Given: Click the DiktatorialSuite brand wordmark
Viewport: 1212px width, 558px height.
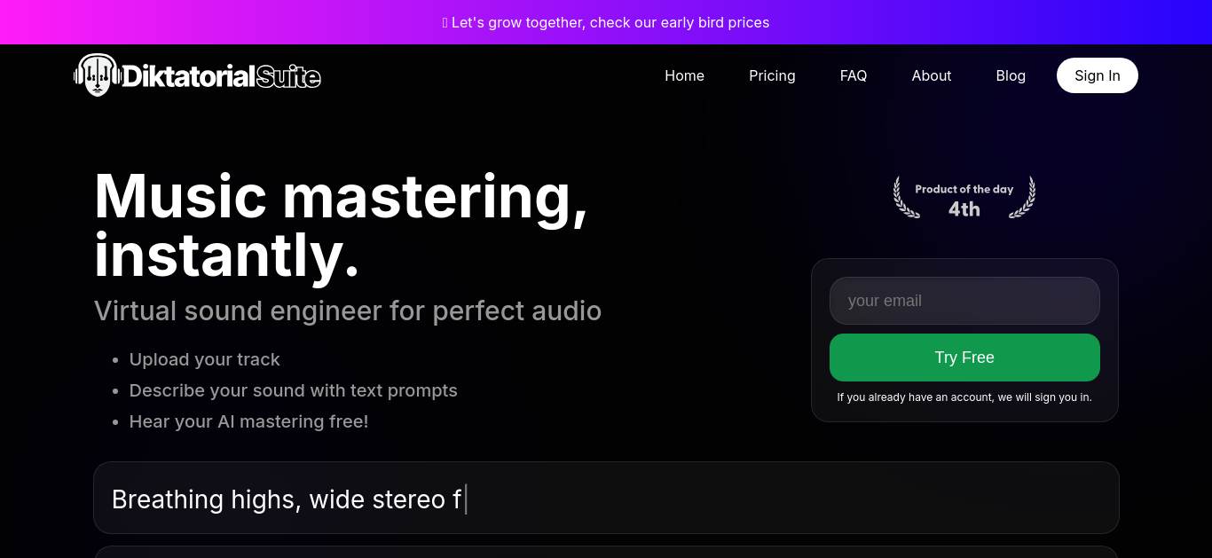Looking at the screenshot, I should [221, 76].
